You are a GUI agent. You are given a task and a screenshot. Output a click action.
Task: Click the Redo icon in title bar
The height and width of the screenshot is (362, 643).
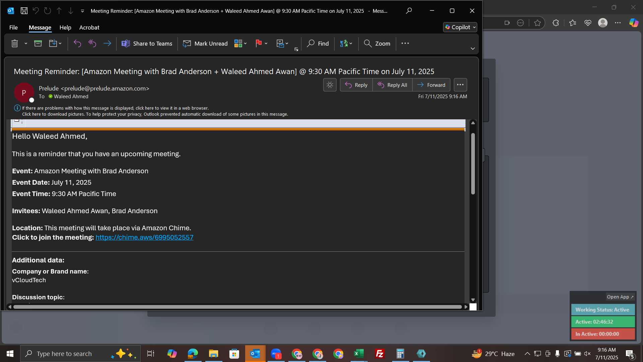pos(48,11)
